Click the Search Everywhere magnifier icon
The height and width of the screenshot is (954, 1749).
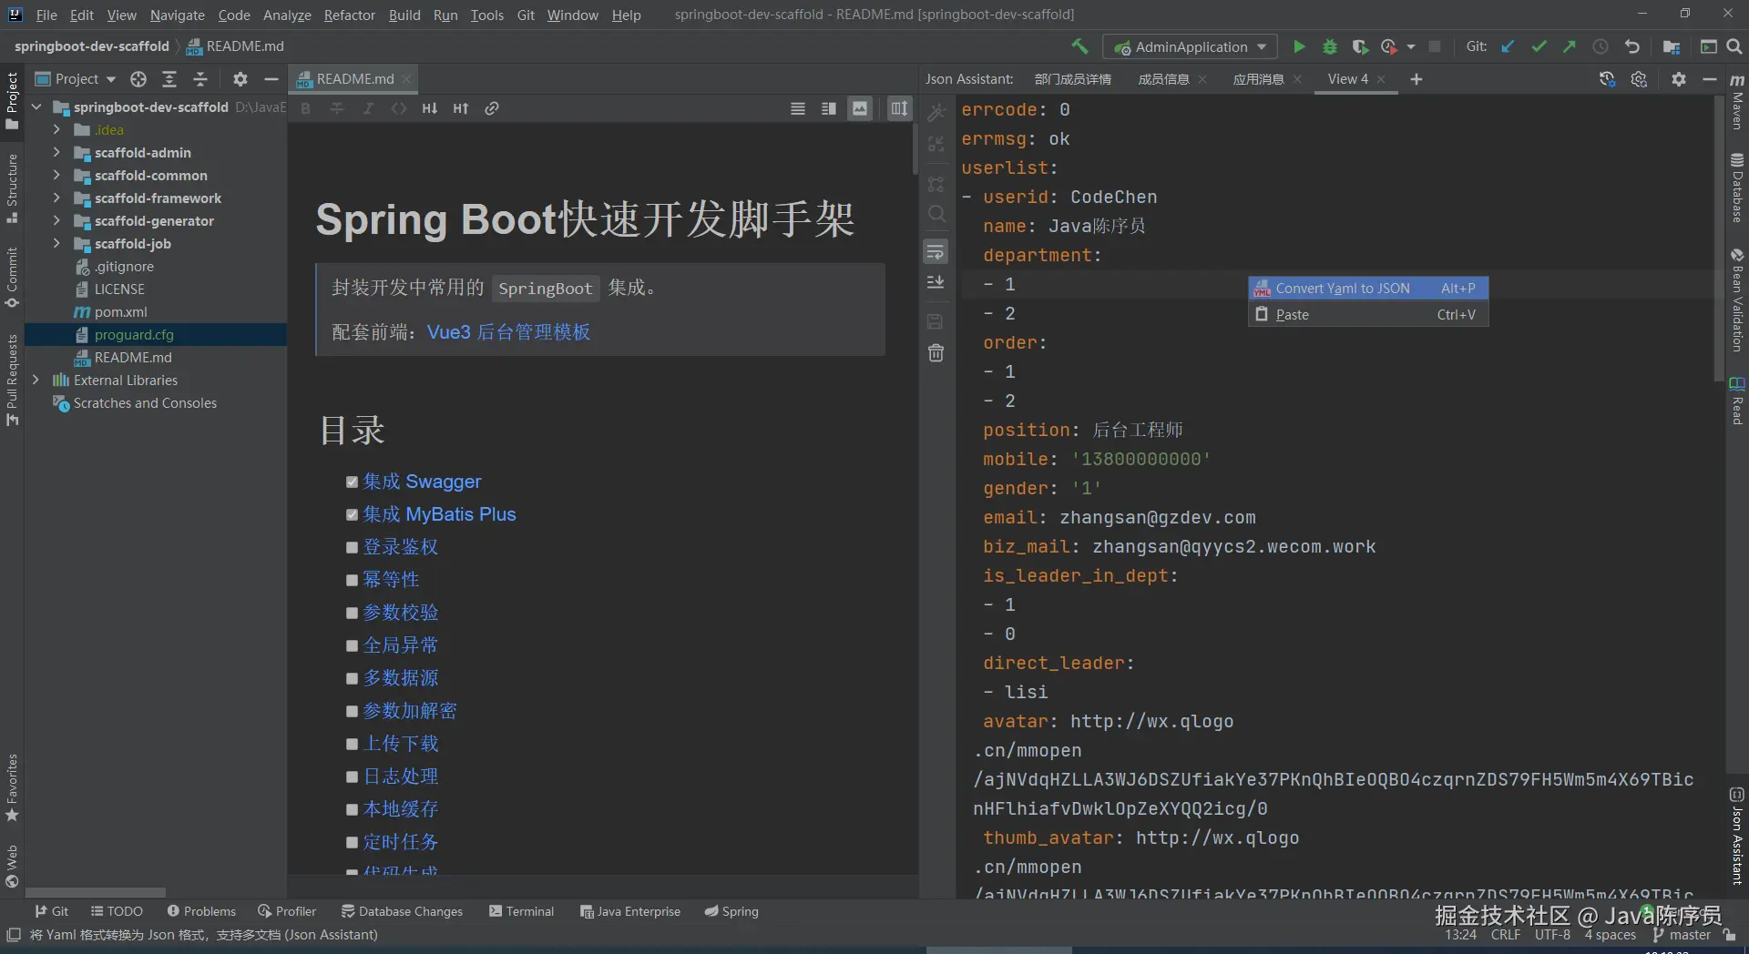pos(1734,46)
